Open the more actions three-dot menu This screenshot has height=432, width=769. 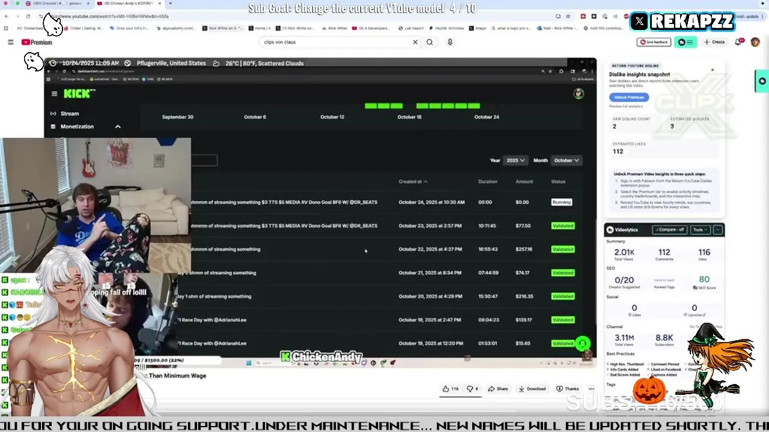591,389
